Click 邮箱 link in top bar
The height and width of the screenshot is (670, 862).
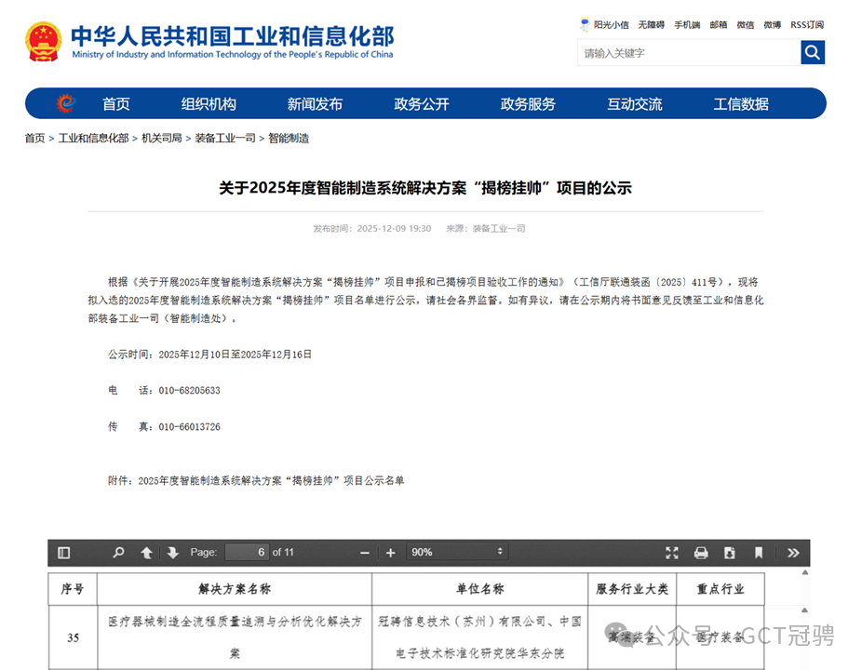point(719,25)
